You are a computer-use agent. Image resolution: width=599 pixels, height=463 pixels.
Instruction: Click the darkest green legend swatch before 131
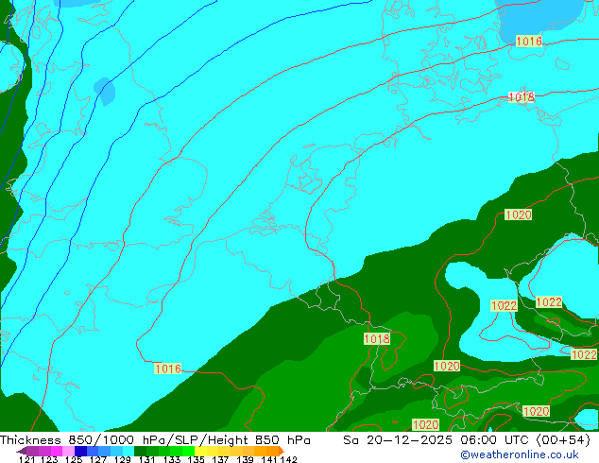click(x=140, y=451)
